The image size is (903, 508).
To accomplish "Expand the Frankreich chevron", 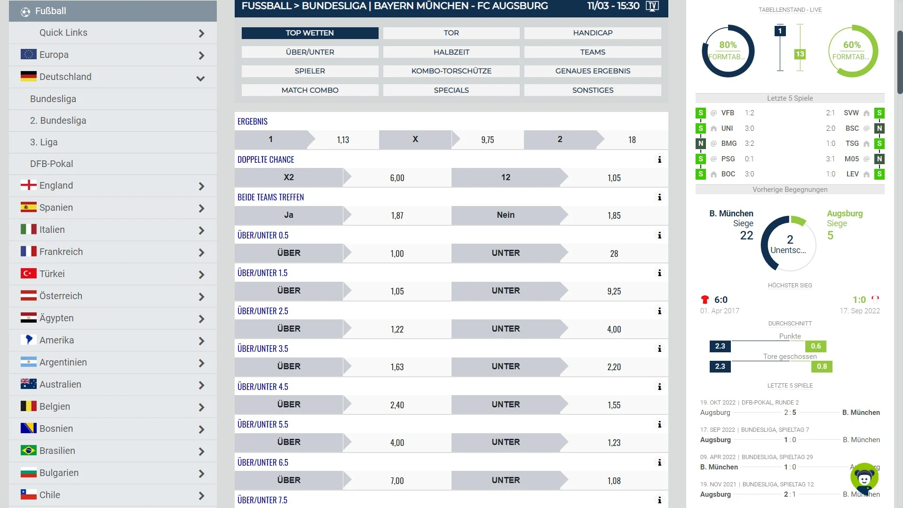I will pyautogui.click(x=201, y=253).
